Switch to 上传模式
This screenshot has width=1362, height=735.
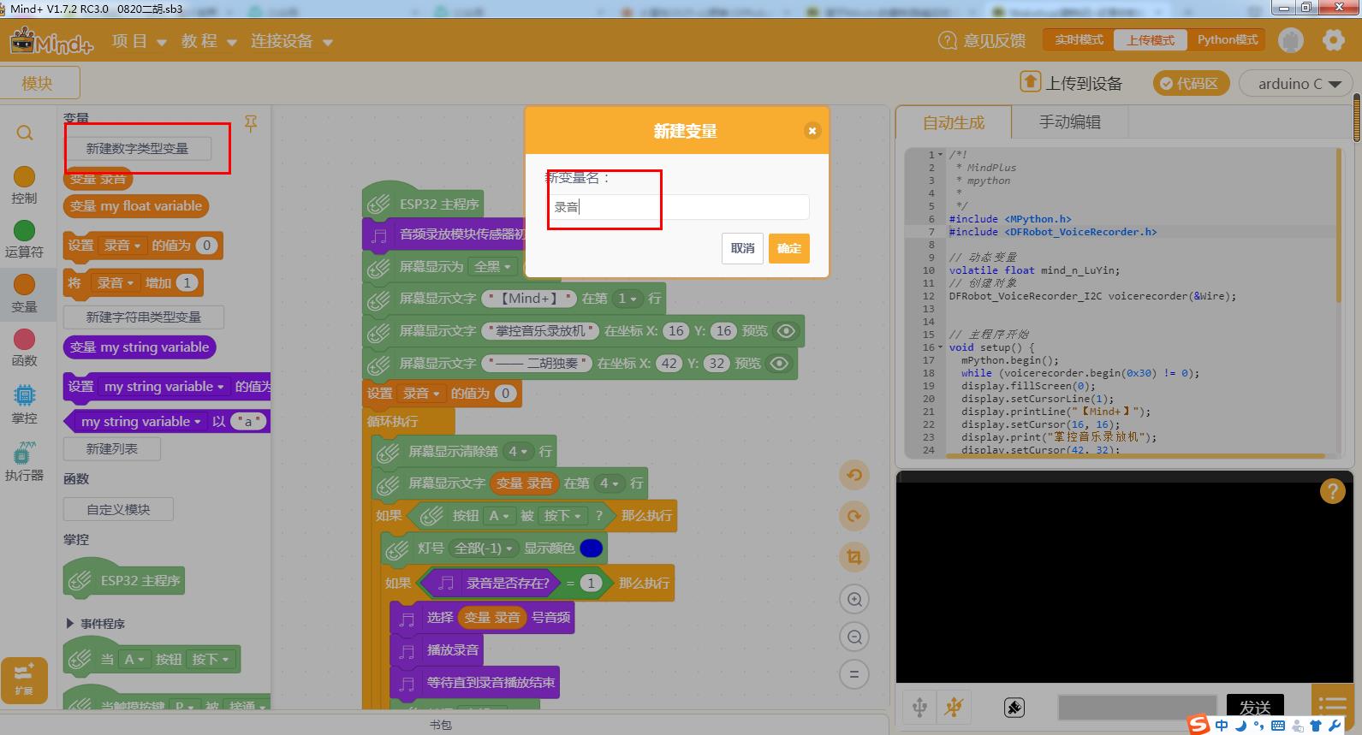point(1151,40)
